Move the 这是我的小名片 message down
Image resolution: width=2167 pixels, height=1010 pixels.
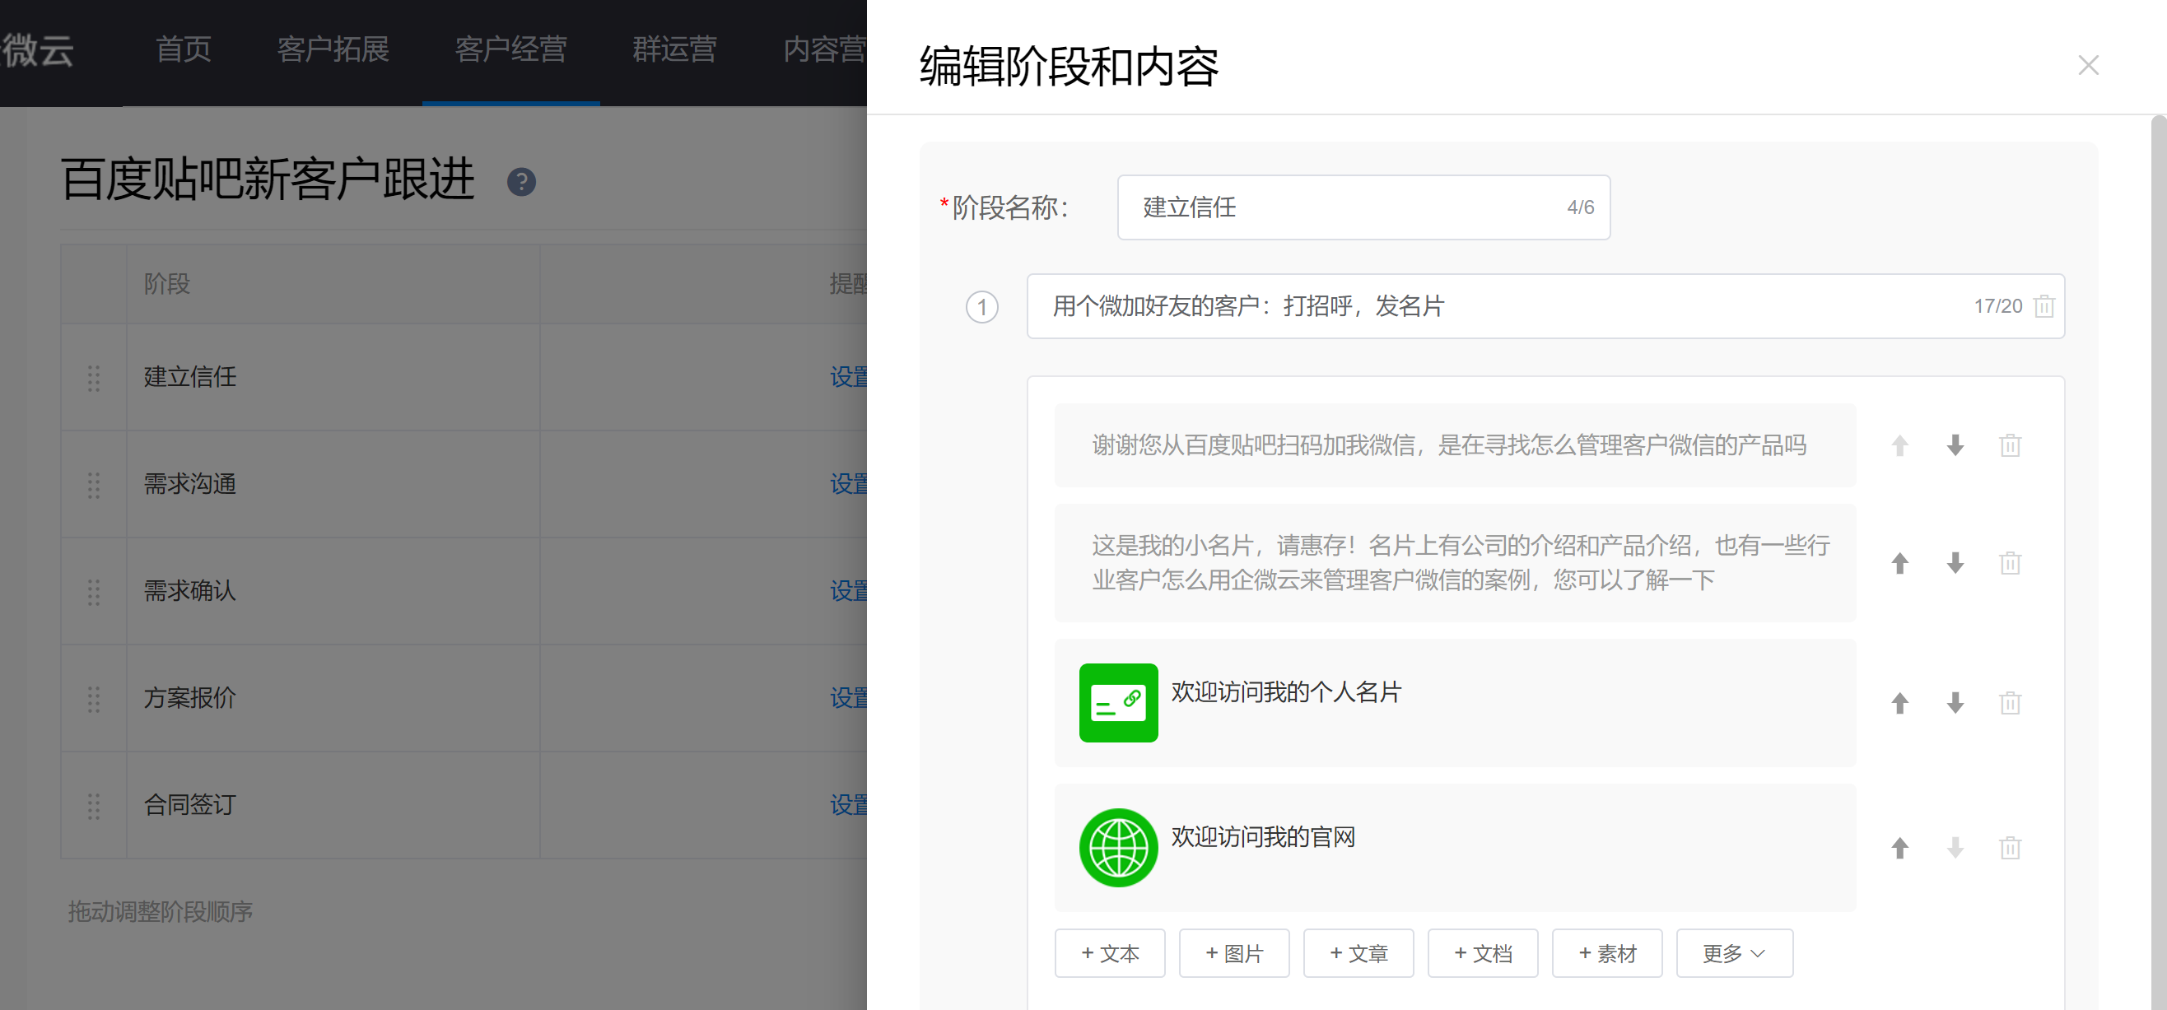click(x=1955, y=562)
